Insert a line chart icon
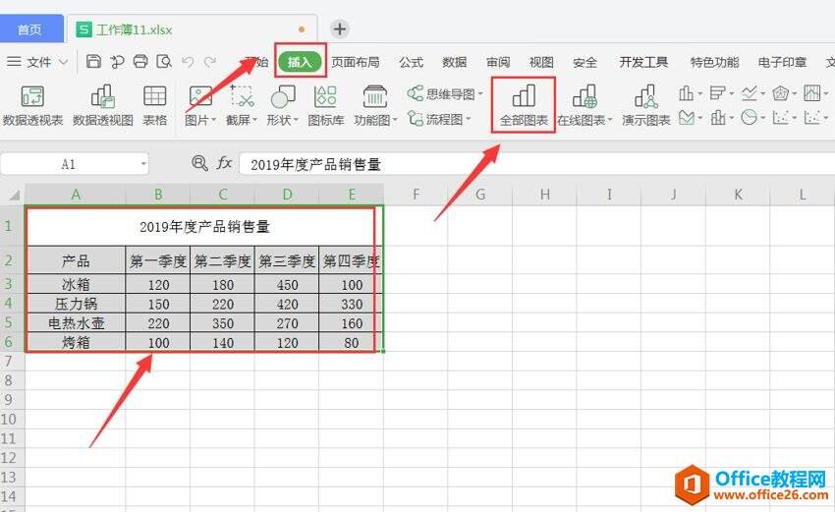Image resolution: width=835 pixels, height=512 pixels. click(x=750, y=93)
